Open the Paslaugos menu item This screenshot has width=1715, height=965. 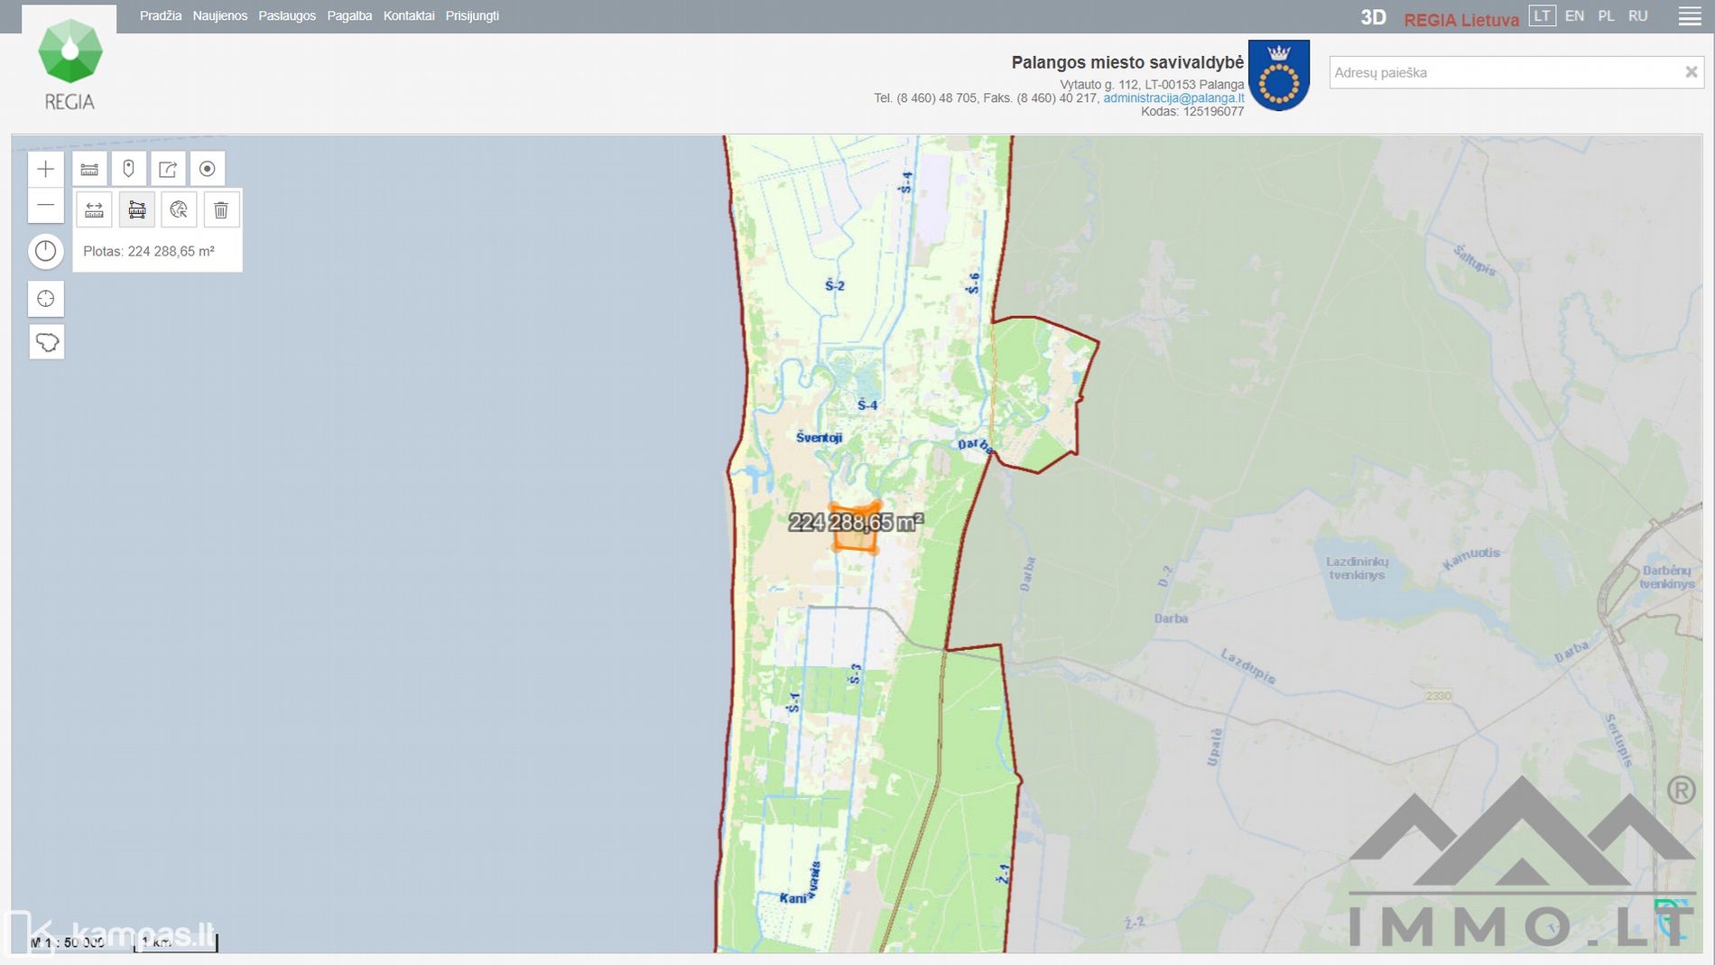[287, 15]
